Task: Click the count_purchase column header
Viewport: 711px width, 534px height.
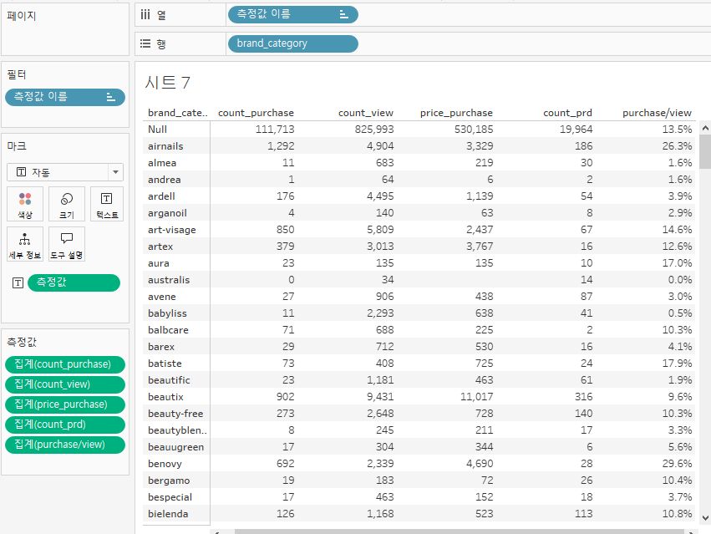Action: pyautogui.click(x=256, y=113)
